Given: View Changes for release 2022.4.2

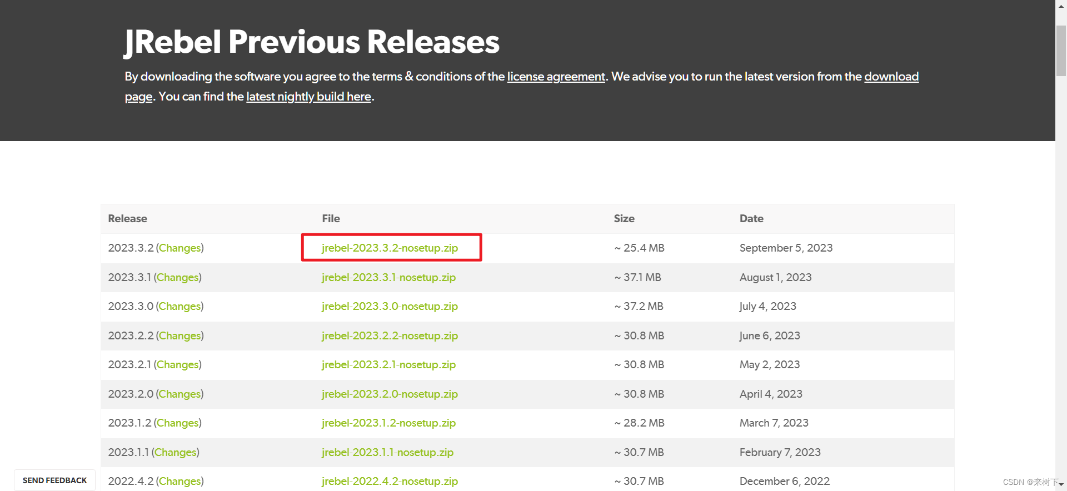Looking at the screenshot, I should tap(180, 481).
